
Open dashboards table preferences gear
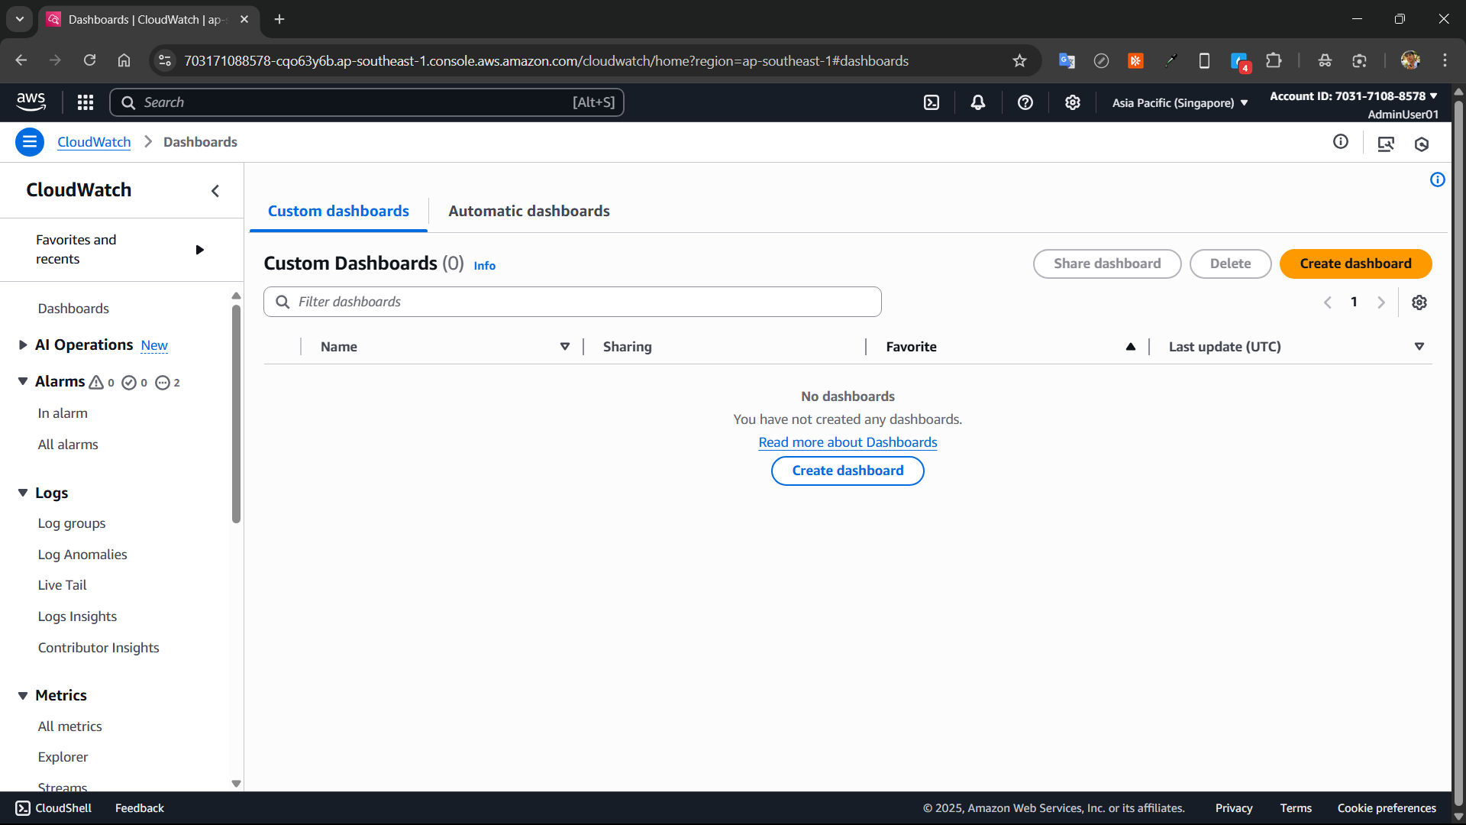pyautogui.click(x=1419, y=302)
